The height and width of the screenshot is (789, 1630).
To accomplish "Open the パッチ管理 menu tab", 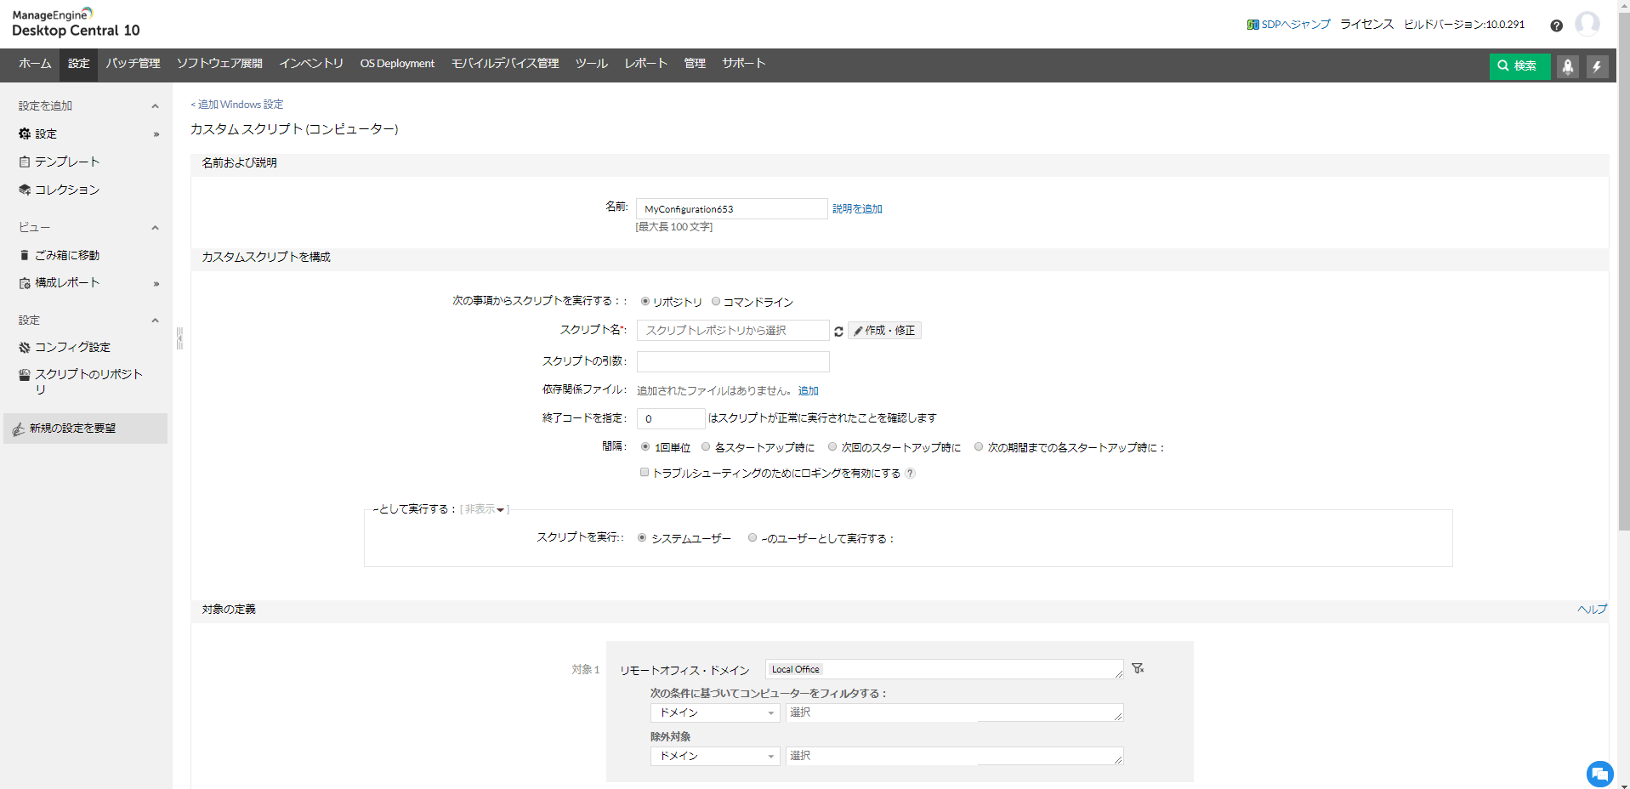I will [x=133, y=64].
